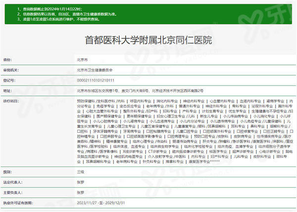Click 口腔颌面医学影像专业 in the specialty list

[145, 136]
